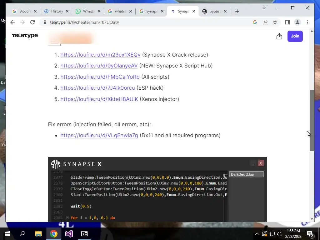This screenshot has height=240, width=320.
Task: Click 'Fix errors (injection failed, dll errors, etc):' text
Action: point(99,124)
